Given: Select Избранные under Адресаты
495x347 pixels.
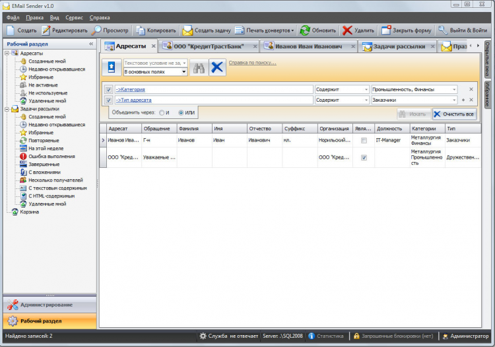Looking at the screenshot, I should coord(41,77).
